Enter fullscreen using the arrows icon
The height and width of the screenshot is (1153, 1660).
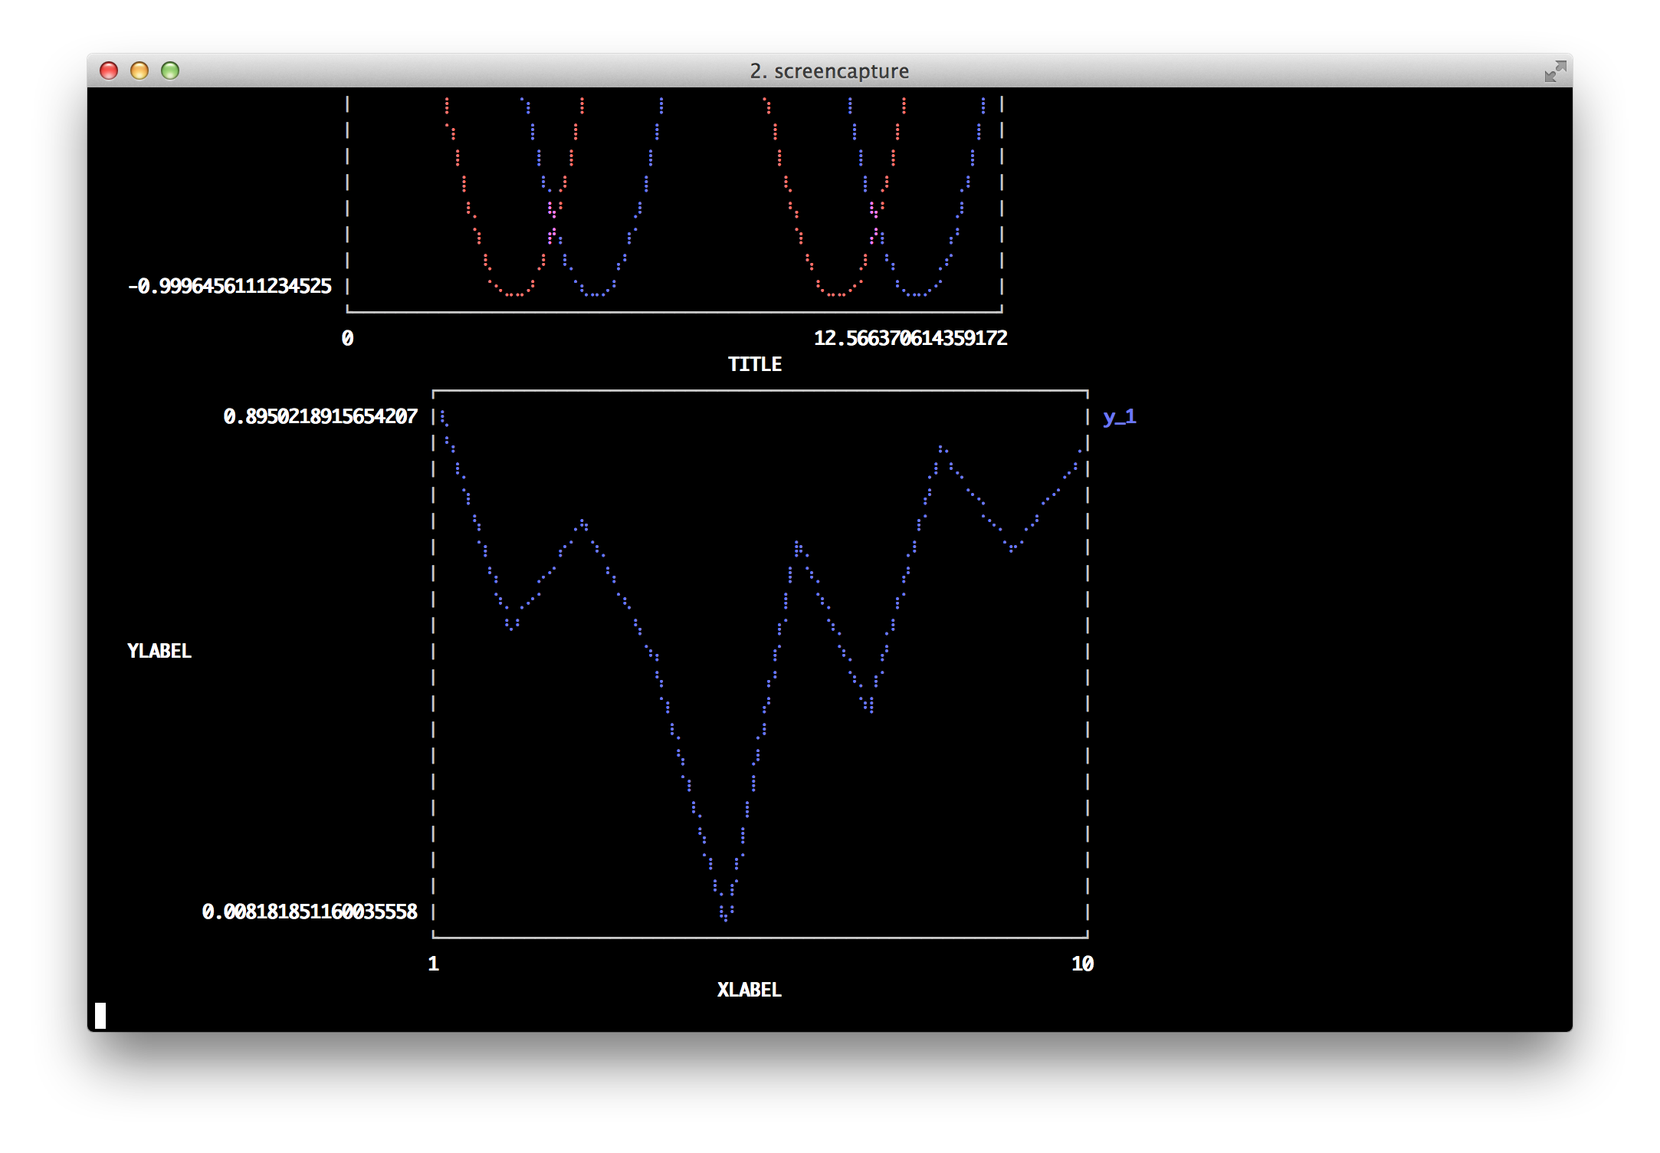pyautogui.click(x=1554, y=71)
